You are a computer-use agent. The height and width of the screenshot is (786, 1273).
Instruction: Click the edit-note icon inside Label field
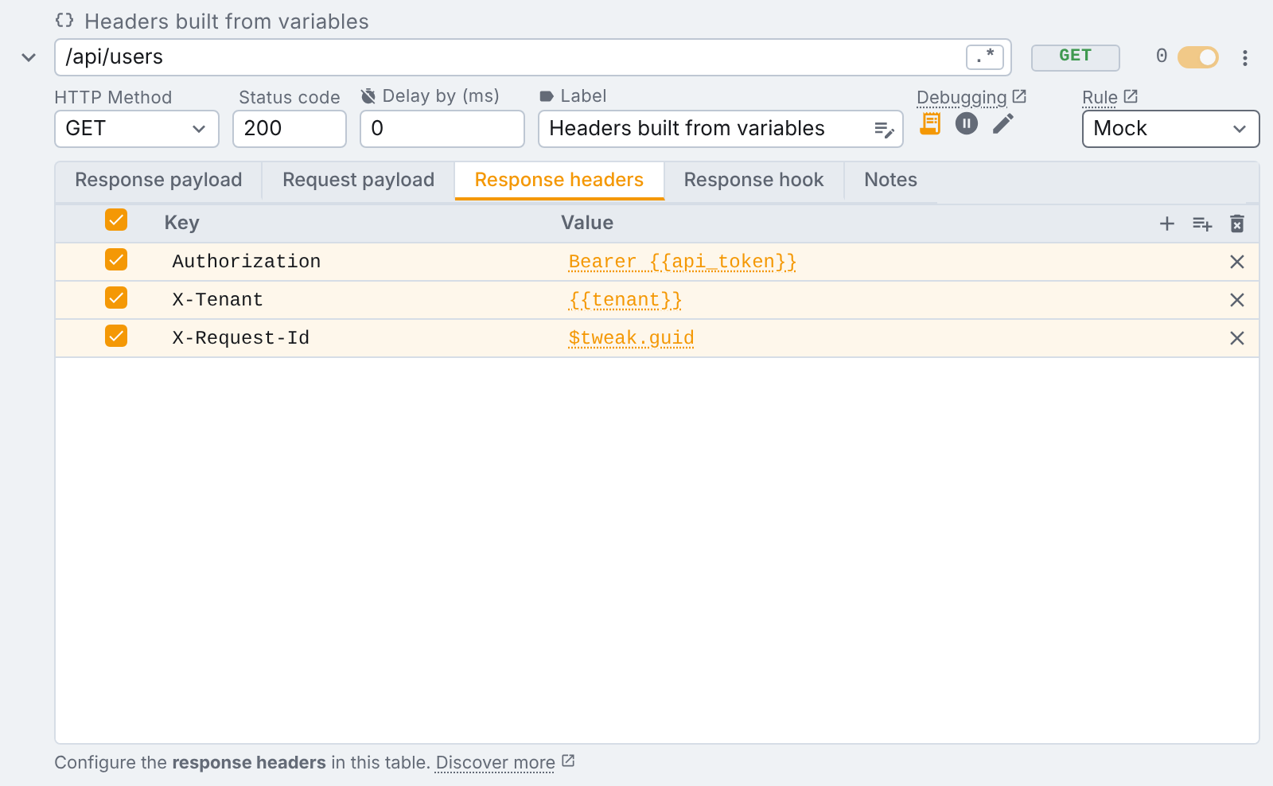pos(884,130)
